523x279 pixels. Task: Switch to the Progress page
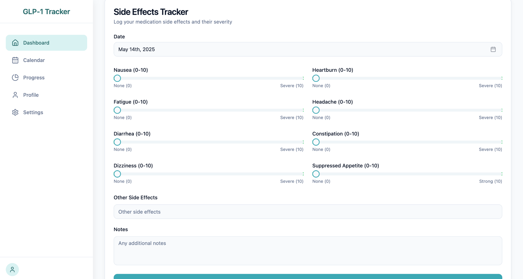[34, 77]
